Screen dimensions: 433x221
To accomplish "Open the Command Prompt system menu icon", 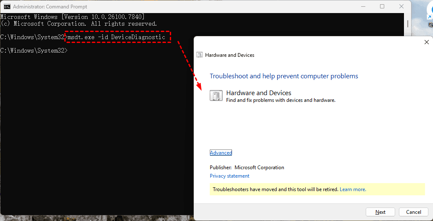I will (x=7, y=7).
